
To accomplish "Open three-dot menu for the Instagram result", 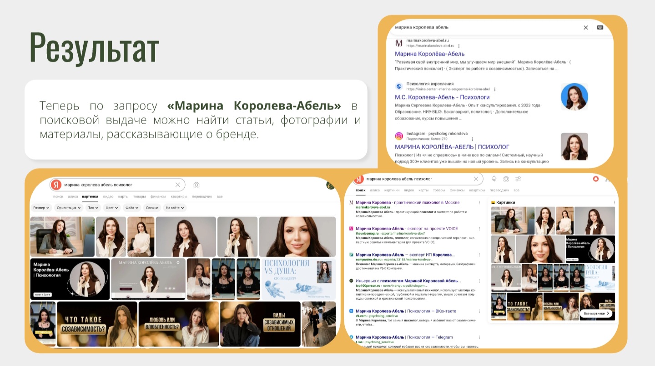I will tap(473, 139).
